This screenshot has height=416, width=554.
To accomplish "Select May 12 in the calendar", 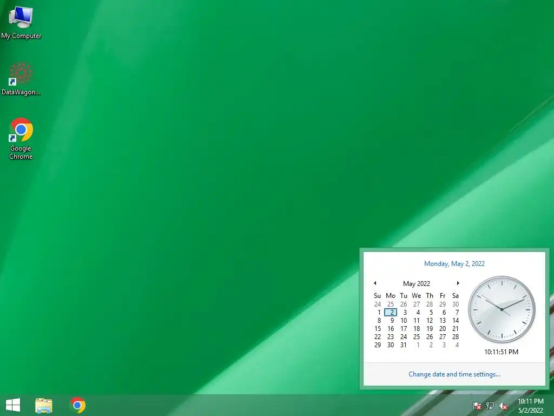I will tap(430, 321).
